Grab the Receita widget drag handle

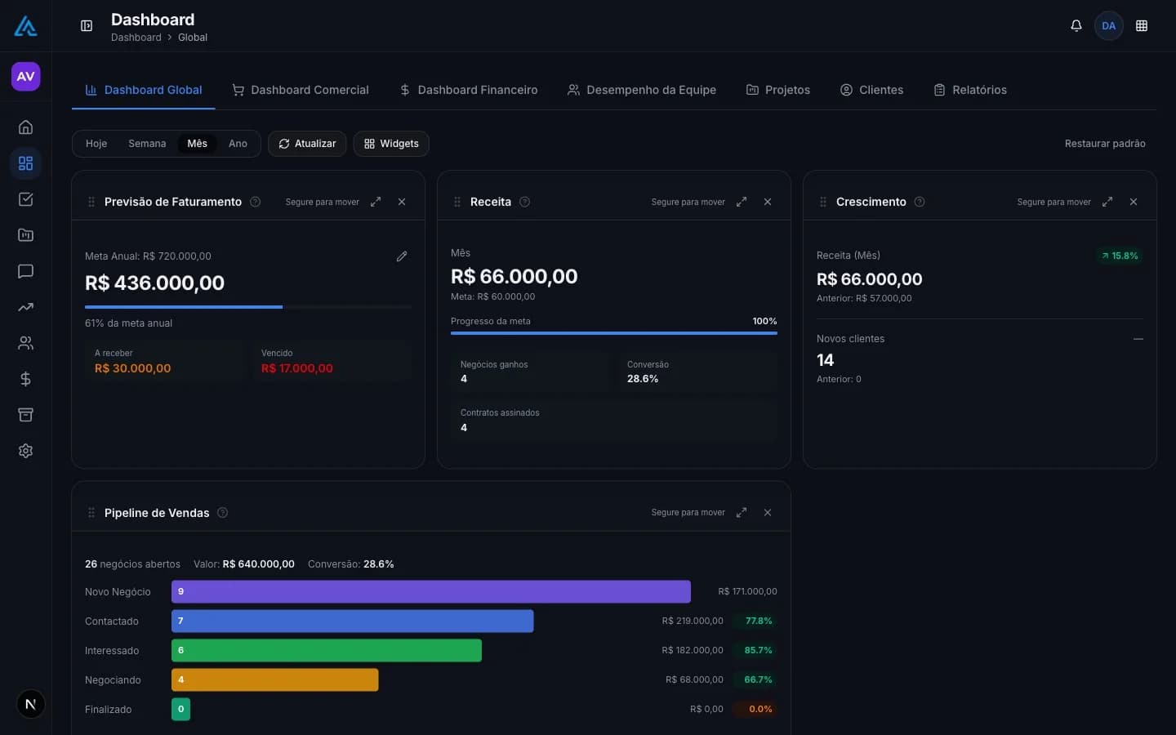click(457, 202)
